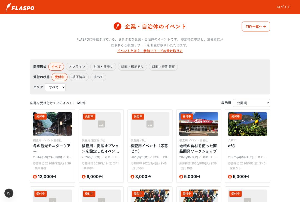300x202 pixels.
Task: Click the 定員なし capacity text
Action: (235, 168)
